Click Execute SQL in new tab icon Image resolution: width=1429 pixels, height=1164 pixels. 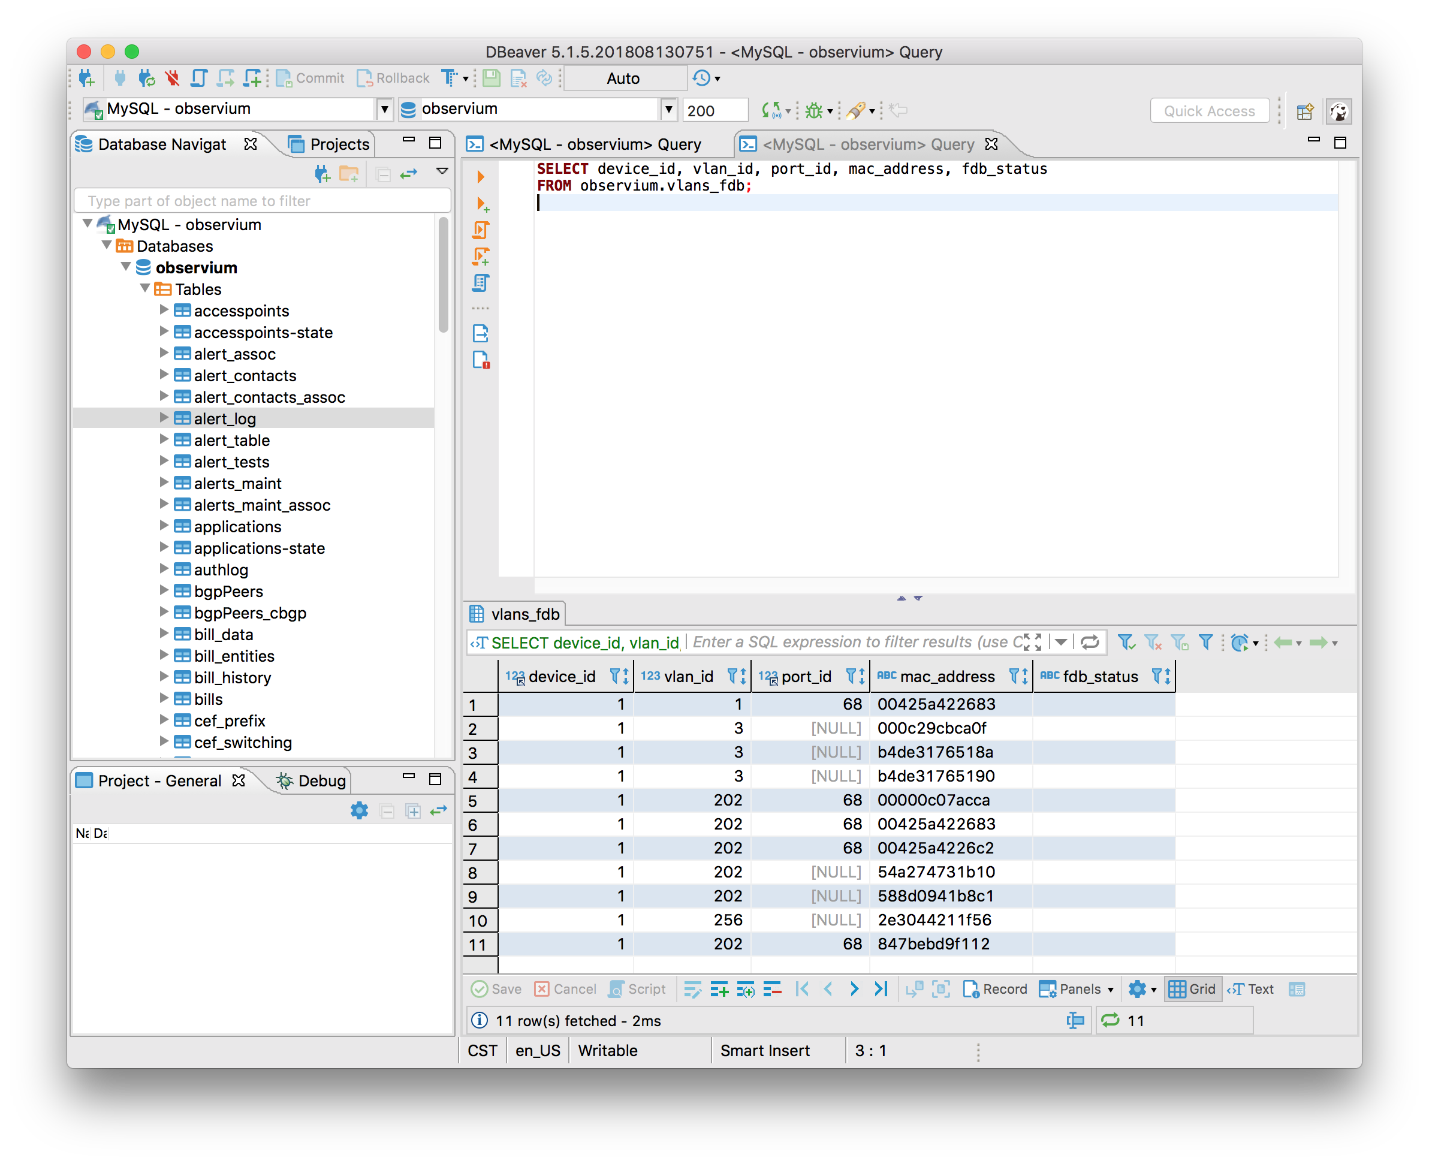click(x=481, y=204)
